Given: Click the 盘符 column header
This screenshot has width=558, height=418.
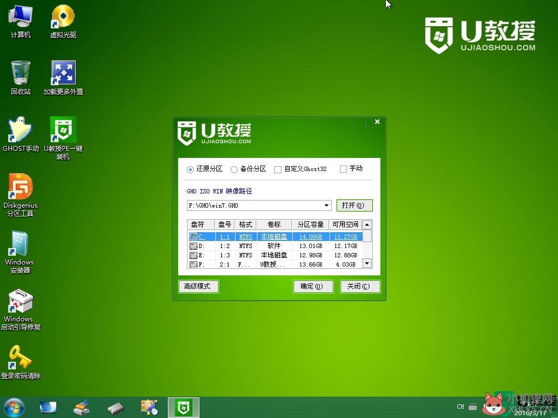Looking at the screenshot, I should tap(201, 225).
